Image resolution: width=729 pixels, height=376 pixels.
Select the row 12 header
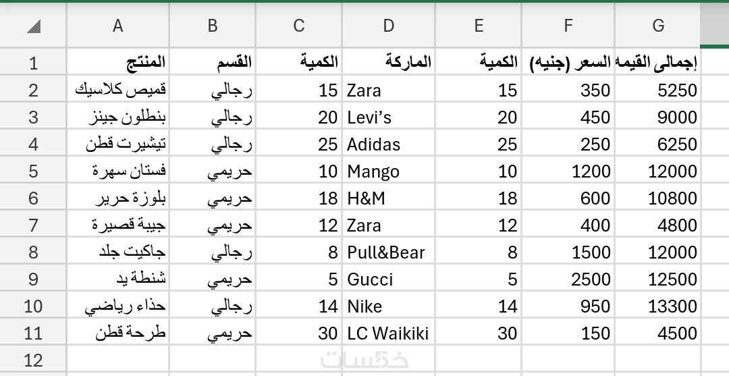pos(33,360)
